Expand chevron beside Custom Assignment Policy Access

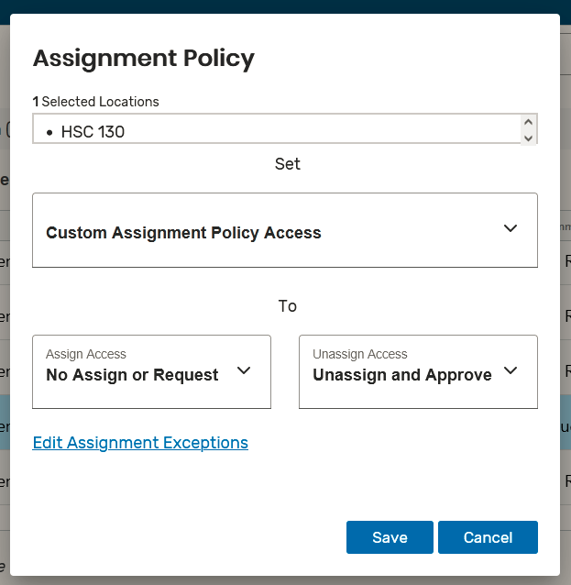point(511,228)
